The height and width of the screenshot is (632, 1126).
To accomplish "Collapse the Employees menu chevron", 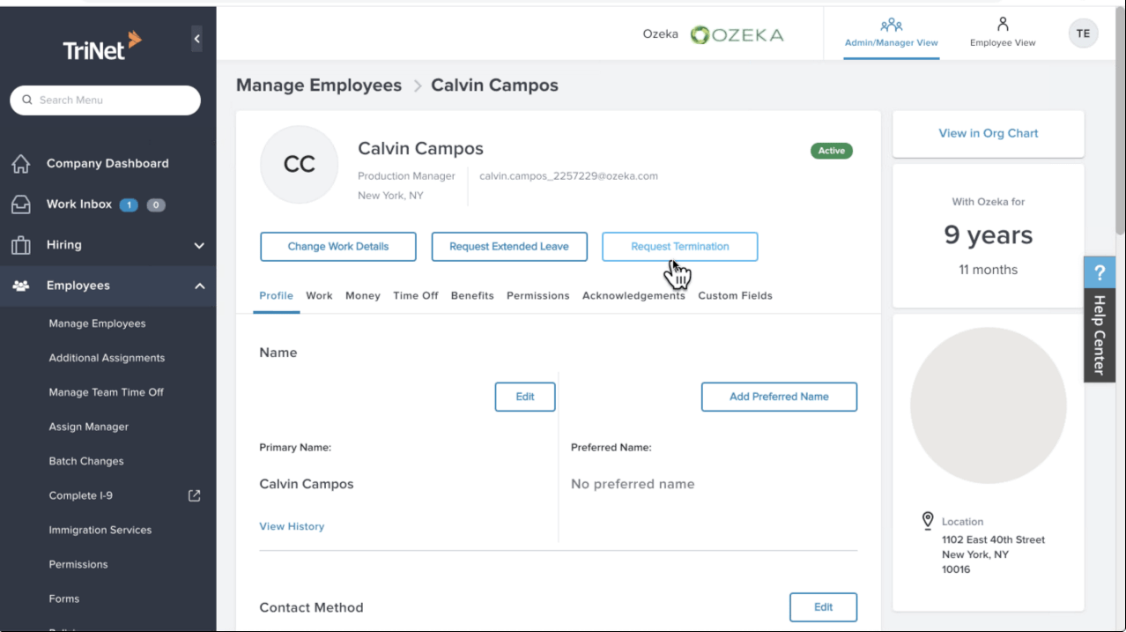I will coord(199,286).
